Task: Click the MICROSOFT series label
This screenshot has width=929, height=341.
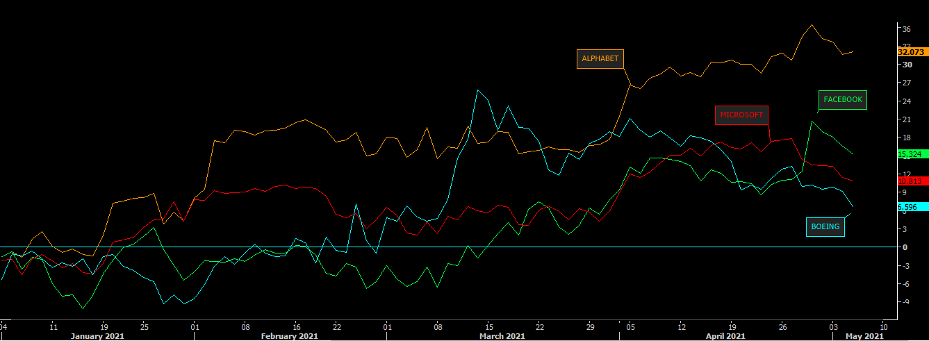Action: point(741,115)
